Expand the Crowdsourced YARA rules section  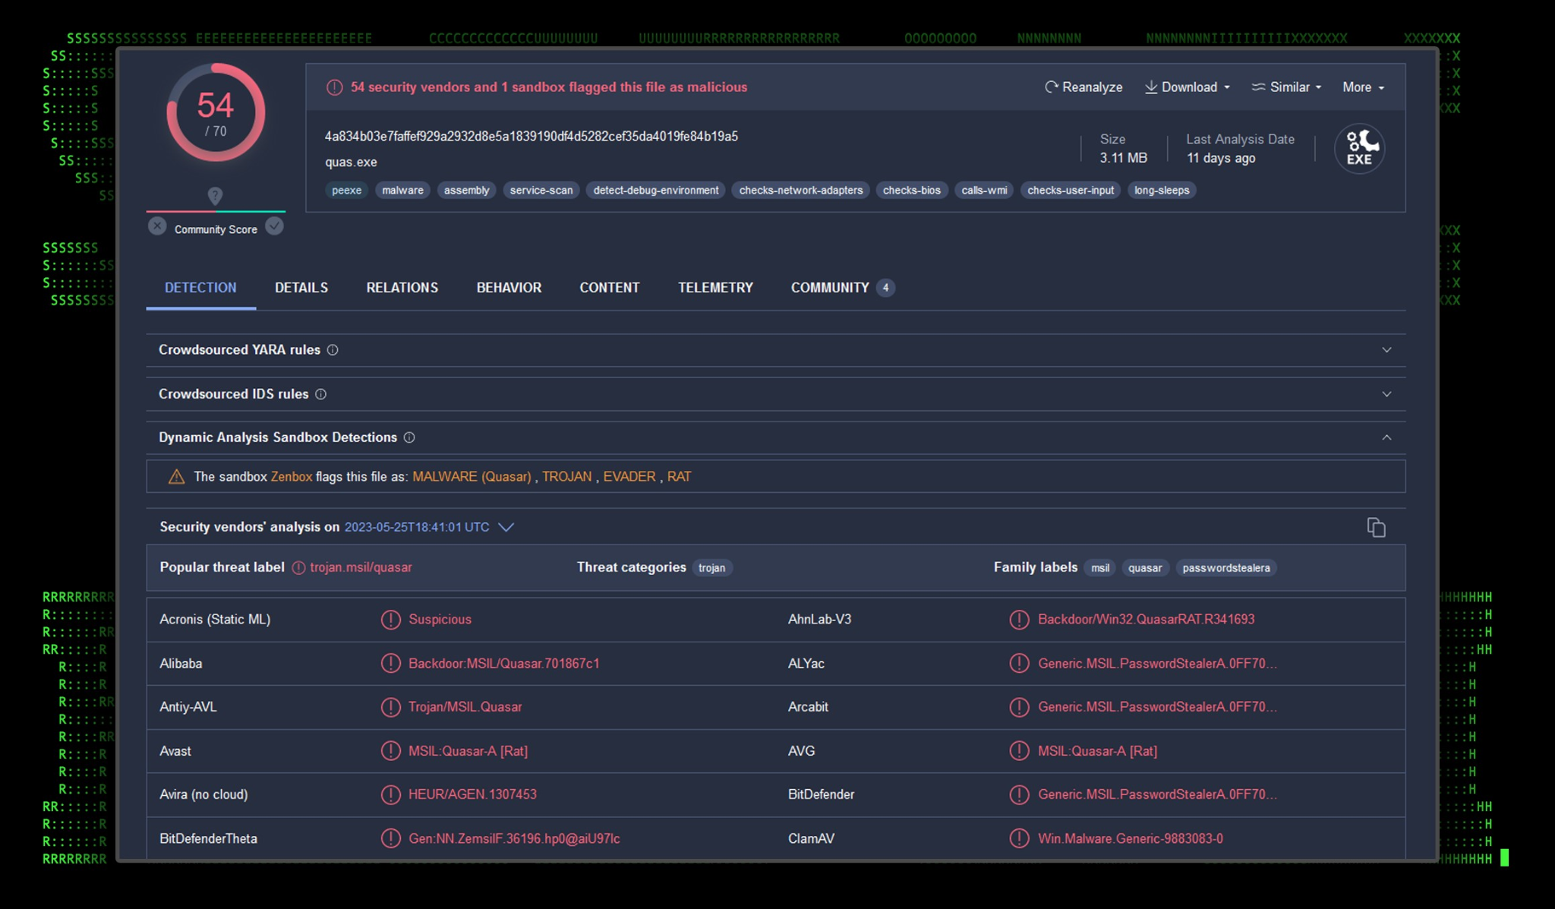[x=1386, y=350]
